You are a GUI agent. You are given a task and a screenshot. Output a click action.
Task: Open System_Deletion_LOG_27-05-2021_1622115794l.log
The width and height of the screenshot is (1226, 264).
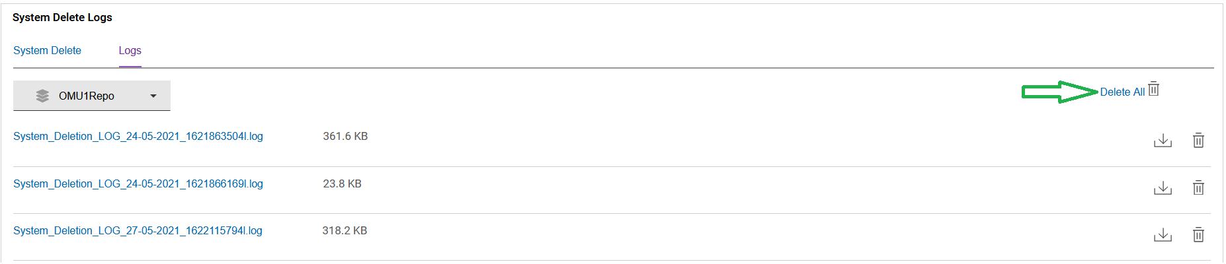point(138,231)
